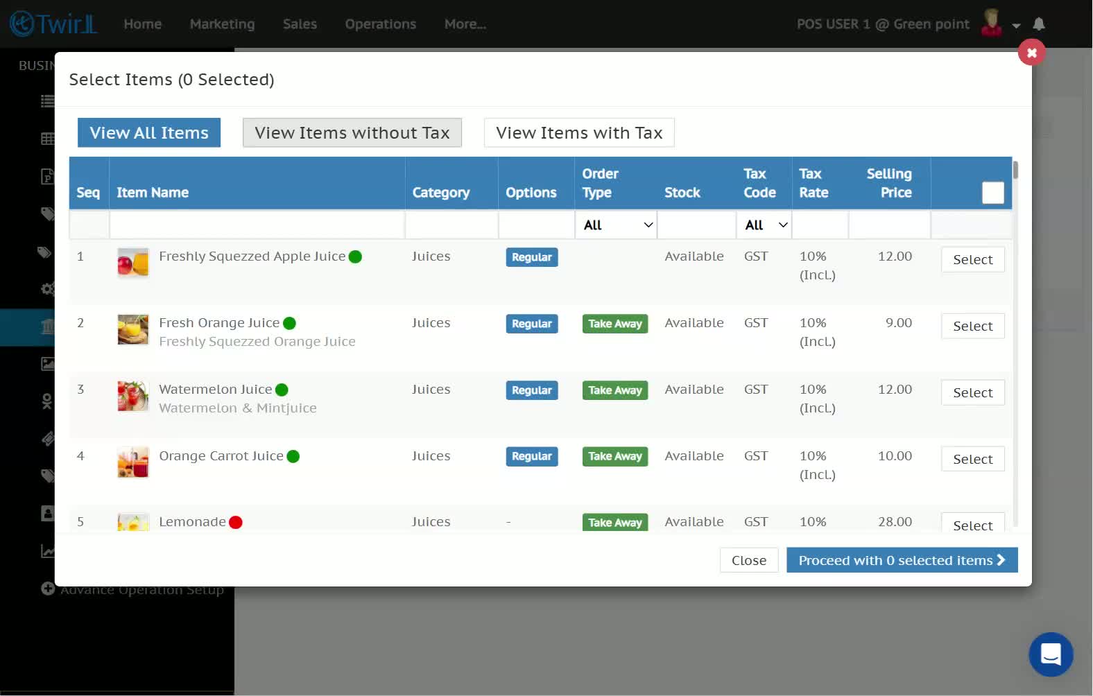This screenshot has height=696, width=1093.
Task: Click the Options filter field
Action: 536,225
